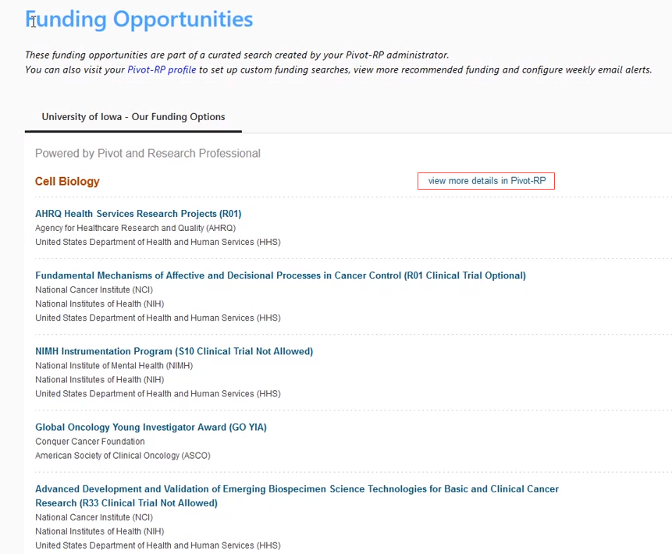Image resolution: width=672 pixels, height=554 pixels.
Task: Click National Cancer Institute under Advanced Development listing
Action: click(x=94, y=517)
